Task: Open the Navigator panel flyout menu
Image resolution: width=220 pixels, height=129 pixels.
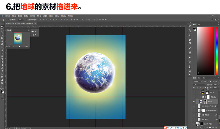Action: pos(29,30)
